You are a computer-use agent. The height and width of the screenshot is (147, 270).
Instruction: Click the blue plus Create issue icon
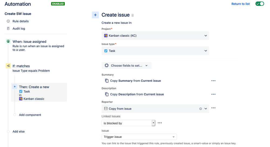tap(95, 15)
